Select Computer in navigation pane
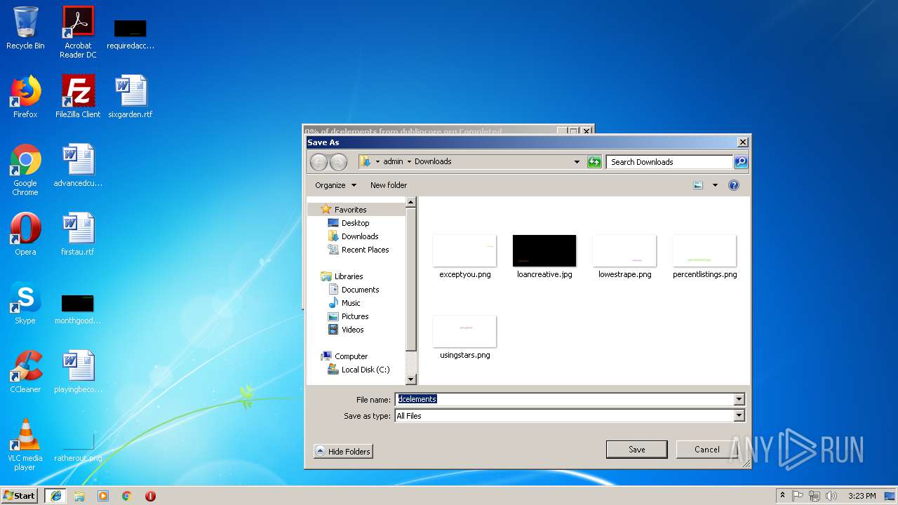Viewport: 898px width, 505px height. coord(351,356)
